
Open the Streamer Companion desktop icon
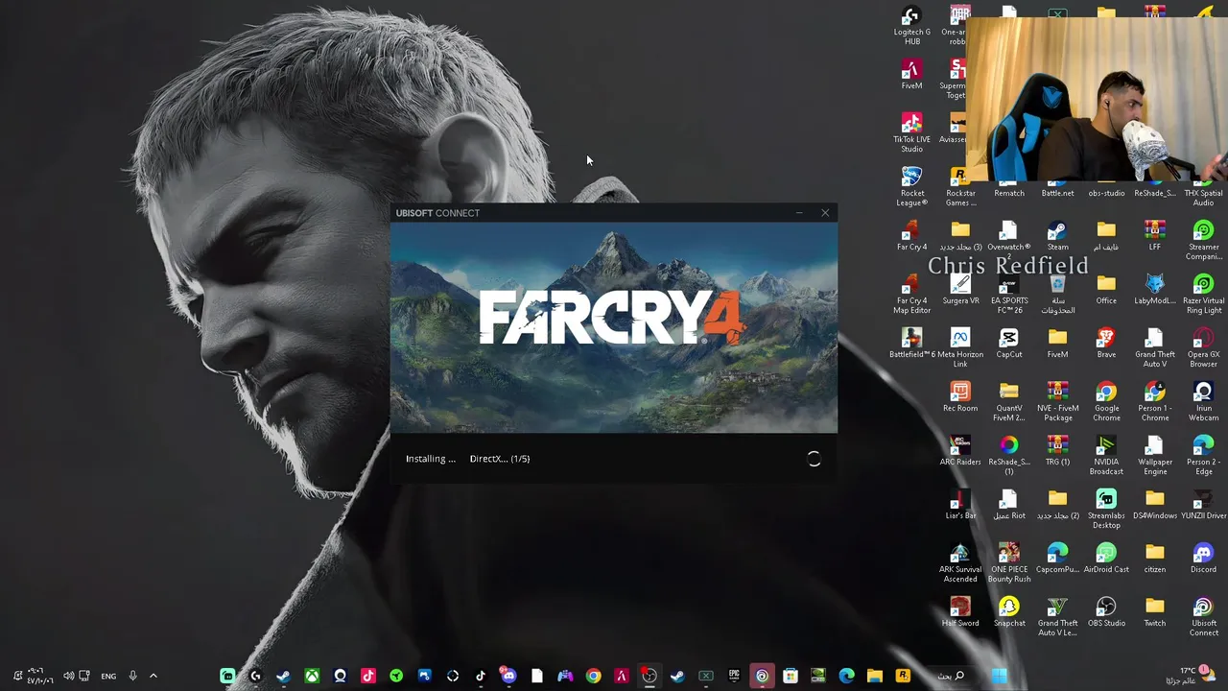[x=1203, y=241]
